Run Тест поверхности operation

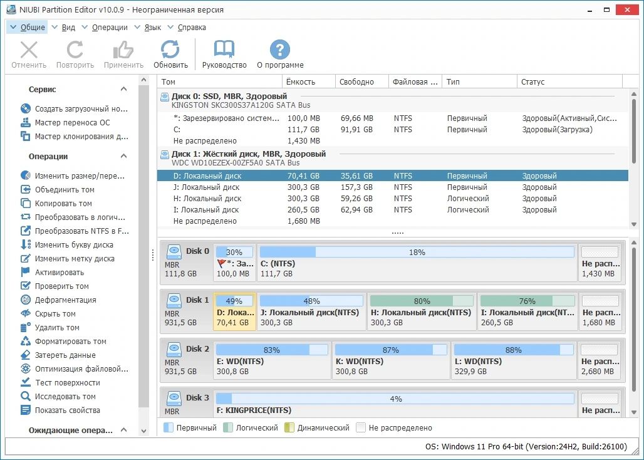click(60, 383)
